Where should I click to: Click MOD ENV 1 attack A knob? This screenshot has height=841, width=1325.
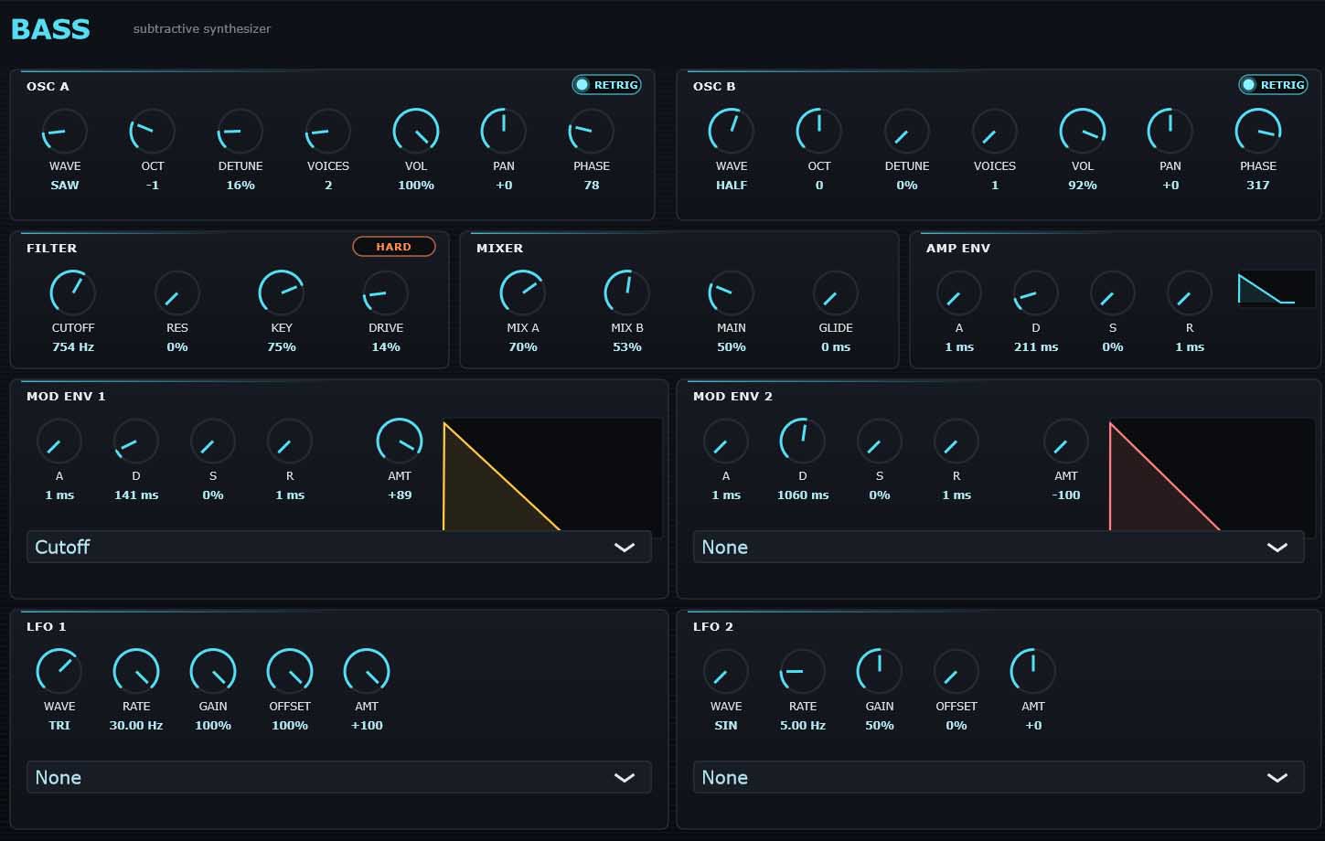[x=59, y=442]
